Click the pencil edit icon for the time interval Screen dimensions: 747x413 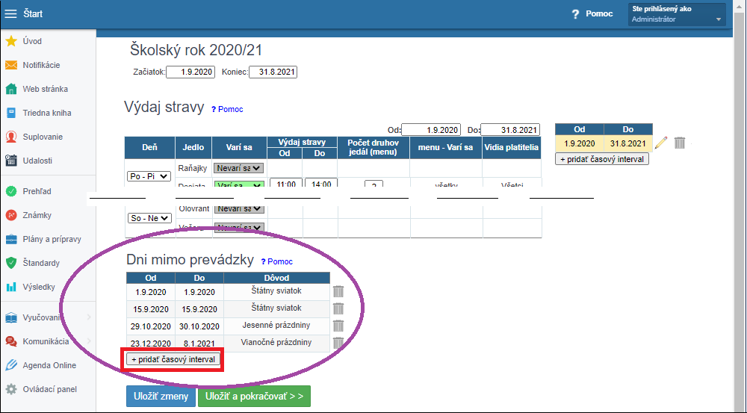click(660, 143)
